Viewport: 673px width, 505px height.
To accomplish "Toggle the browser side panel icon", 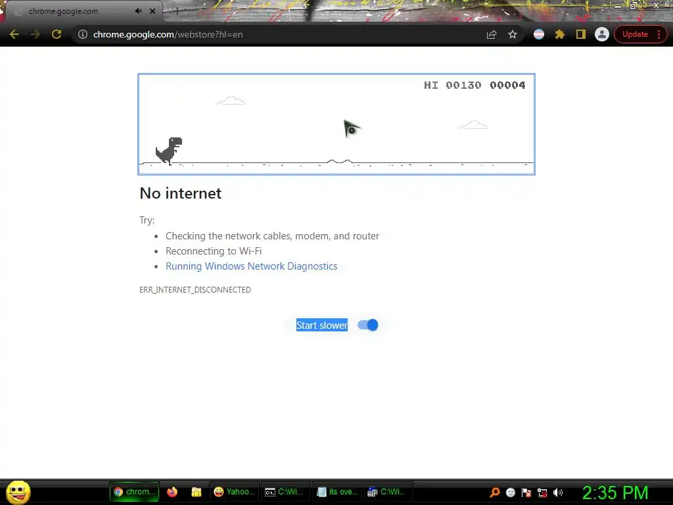I will point(581,34).
